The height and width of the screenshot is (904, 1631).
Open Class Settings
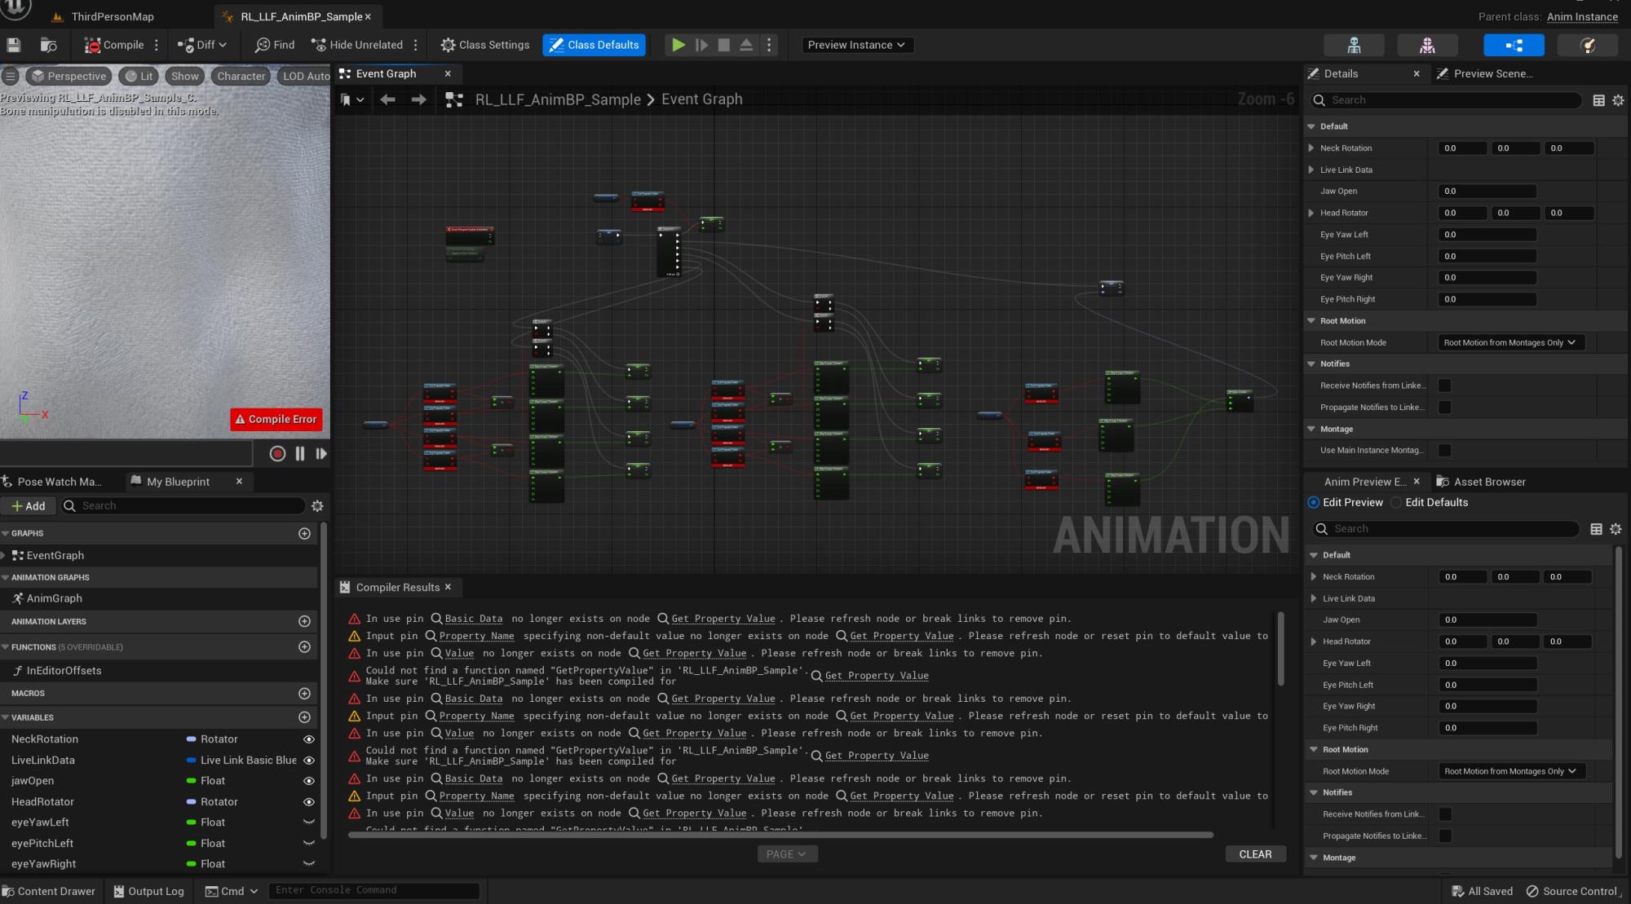tap(485, 45)
